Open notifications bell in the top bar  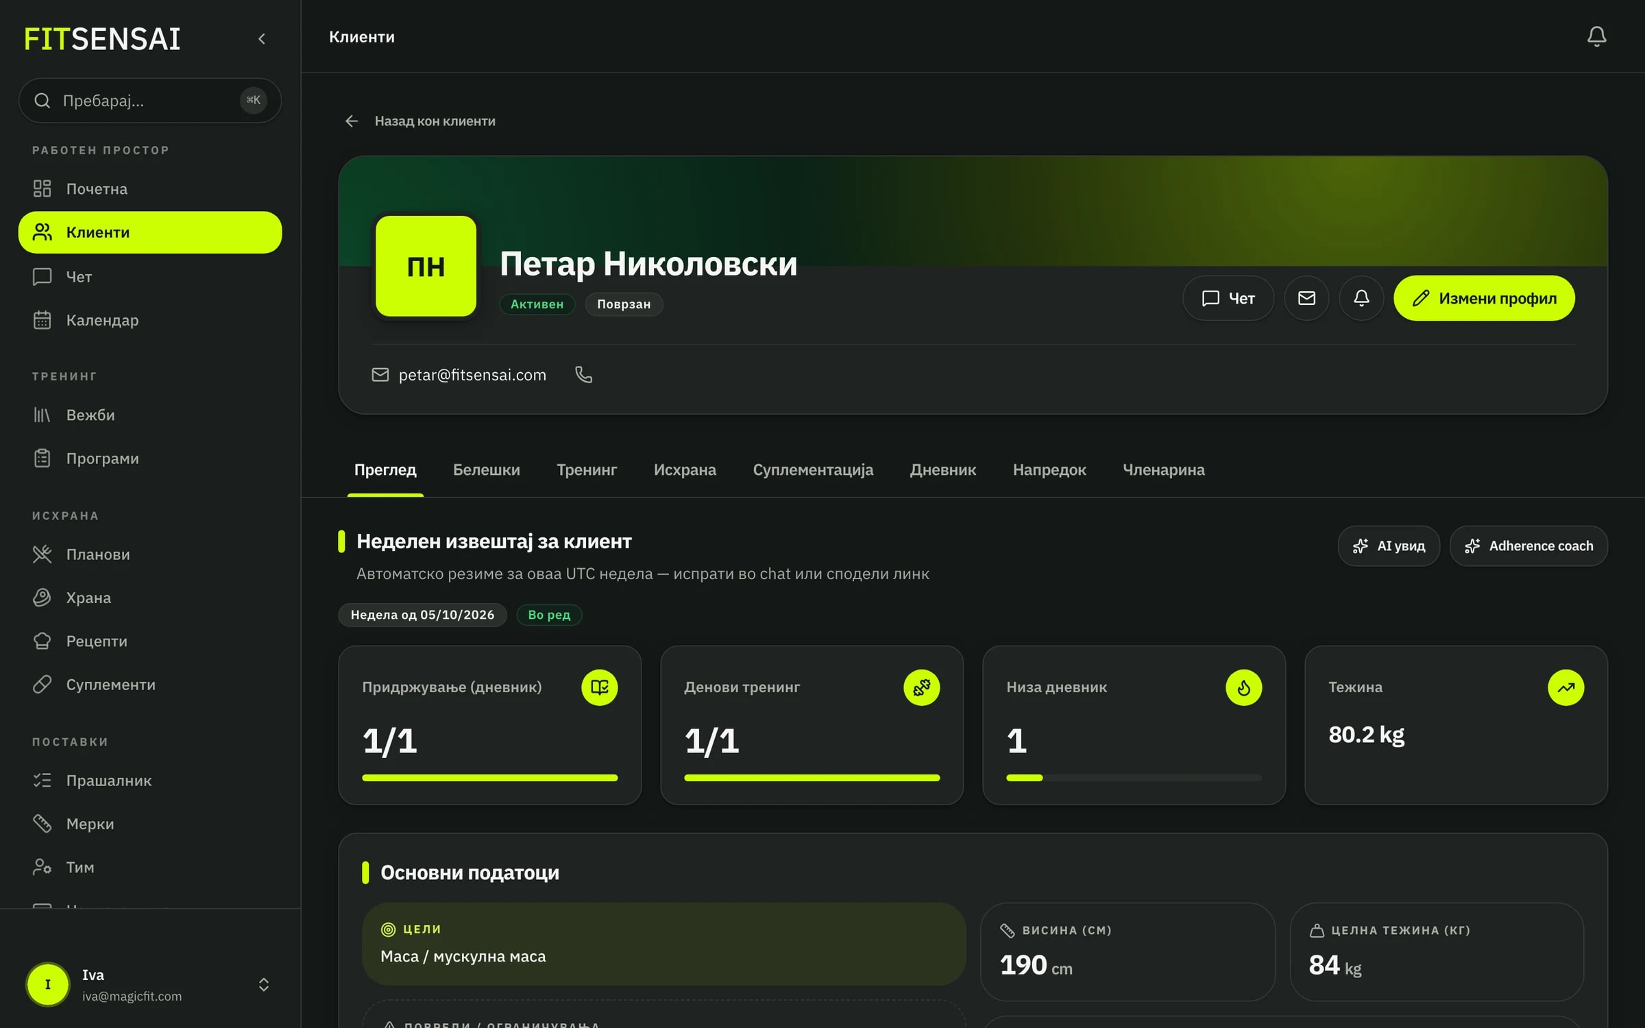(1596, 36)
